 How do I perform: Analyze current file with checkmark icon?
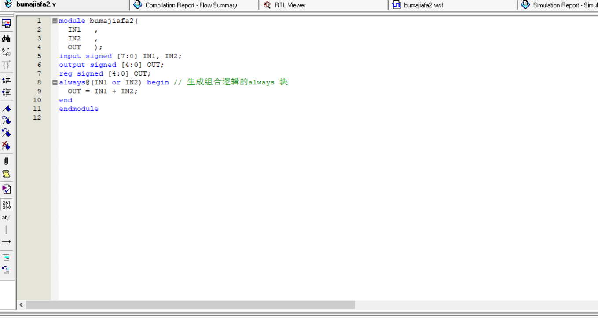point(6,189)
